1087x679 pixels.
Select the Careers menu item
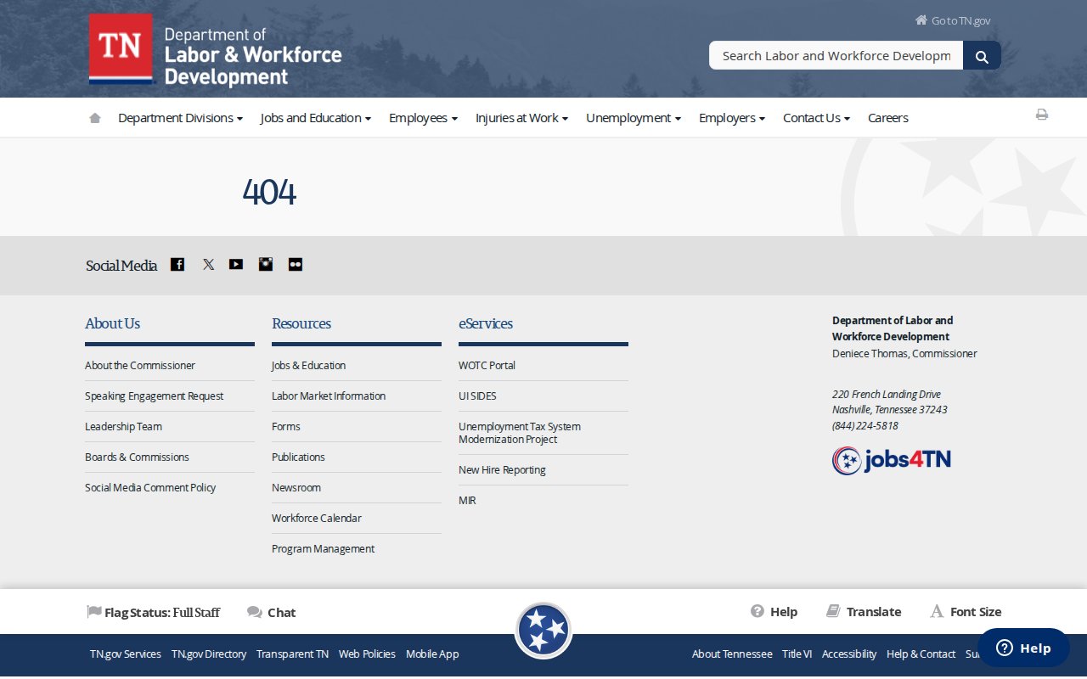tap(887, 118)
